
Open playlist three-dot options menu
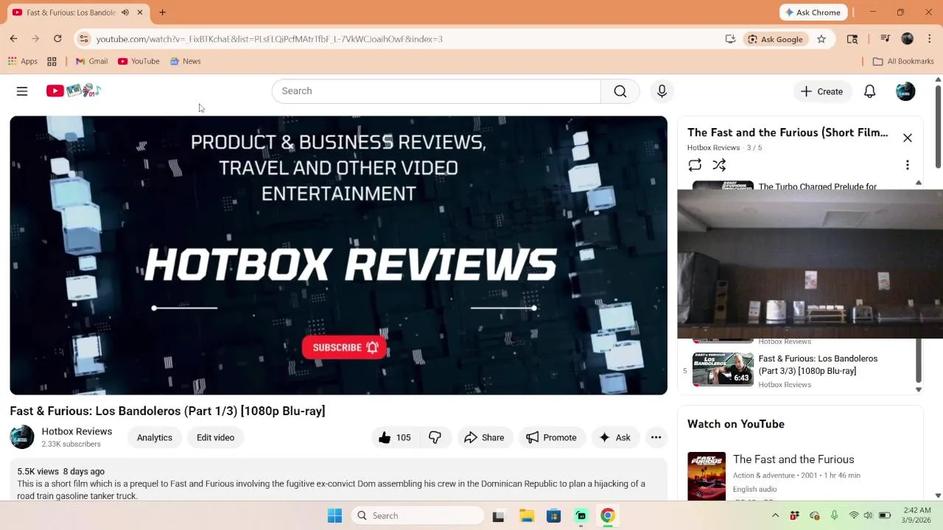(908, 165)
